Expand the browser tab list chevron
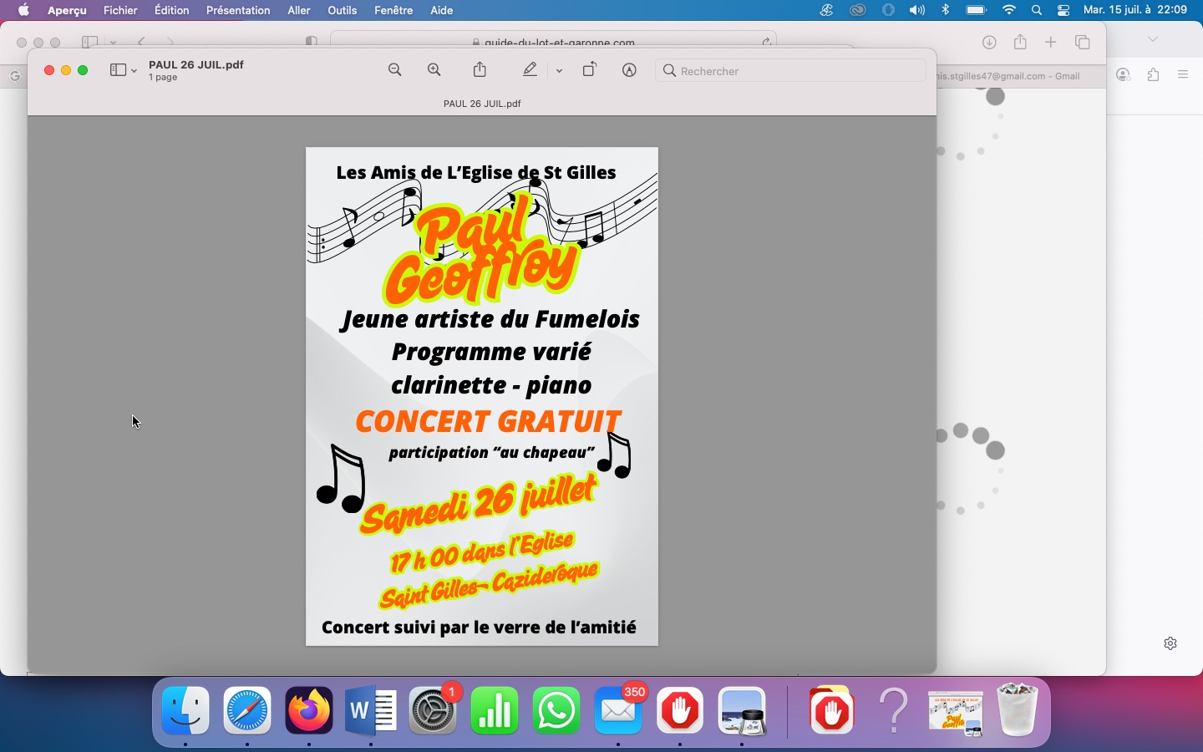 [1153, 39]
